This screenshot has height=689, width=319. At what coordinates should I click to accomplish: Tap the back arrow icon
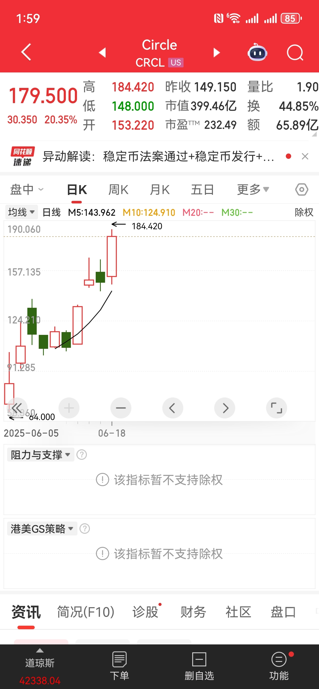pos(26,52)
